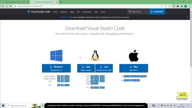192x108 pixels.
Task: Click the Visual Studio Code logo icon
Action: pos(28,11)
